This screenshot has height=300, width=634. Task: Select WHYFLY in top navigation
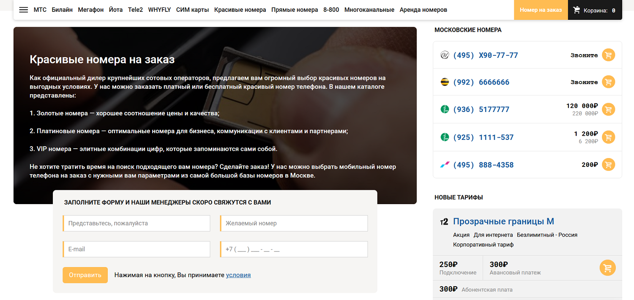159,10
